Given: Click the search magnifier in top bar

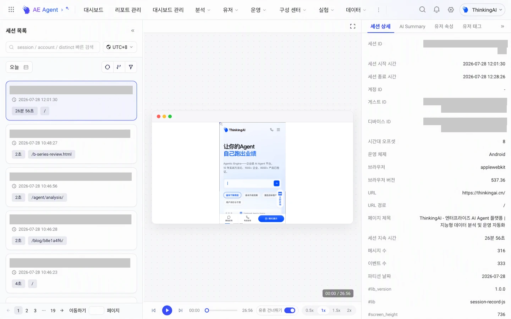Looking at the screenshot, I should point(422,10).
